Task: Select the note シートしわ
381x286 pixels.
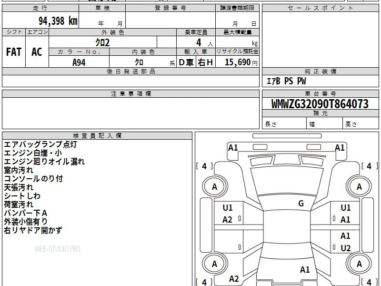Action: [22, 196]
